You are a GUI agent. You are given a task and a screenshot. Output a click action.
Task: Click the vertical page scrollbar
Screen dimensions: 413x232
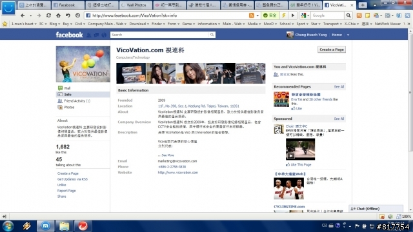410,92
